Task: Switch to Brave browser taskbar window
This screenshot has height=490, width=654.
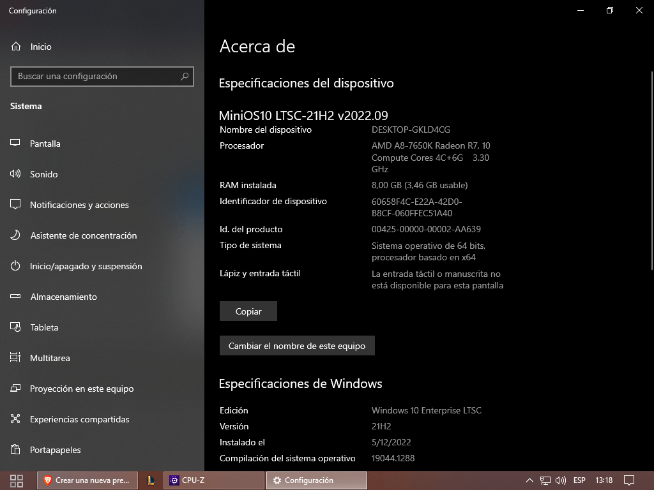Action: 87,480
